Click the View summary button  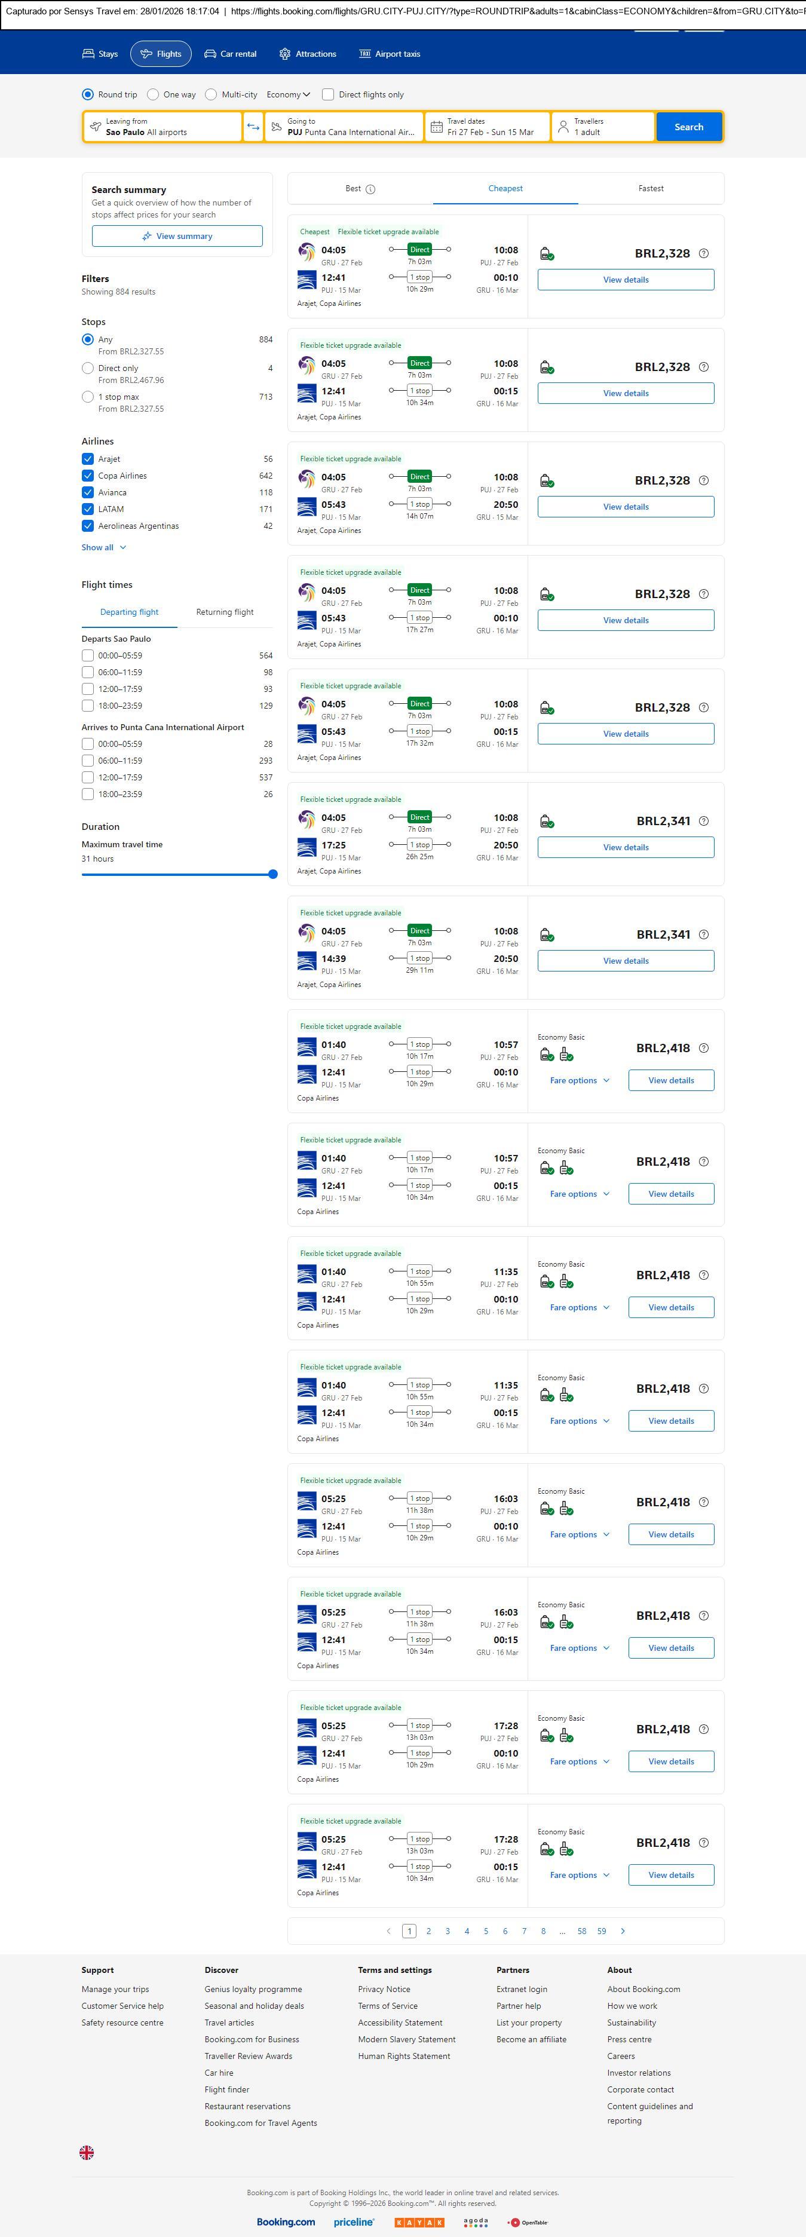177,236
